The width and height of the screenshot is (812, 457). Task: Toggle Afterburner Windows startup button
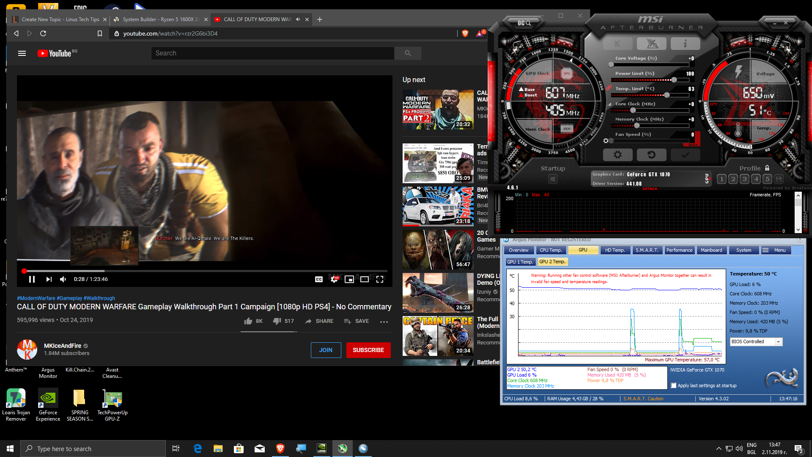pos(553,179)
